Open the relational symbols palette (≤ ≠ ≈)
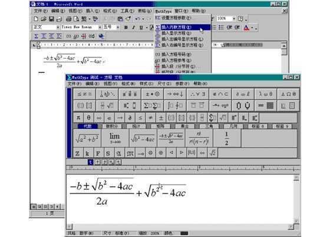Screen dimensions: 330x237 (84, 94)
